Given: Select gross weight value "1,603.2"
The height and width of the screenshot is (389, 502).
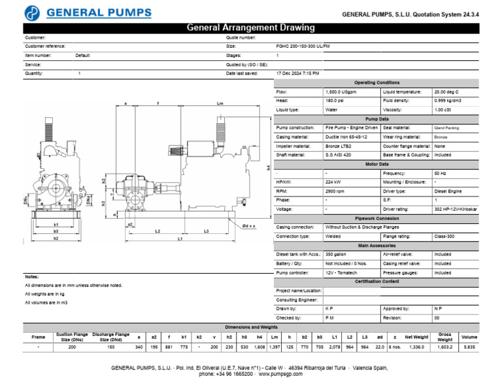Looking at the screenshot, I should [x=444, y=347].
